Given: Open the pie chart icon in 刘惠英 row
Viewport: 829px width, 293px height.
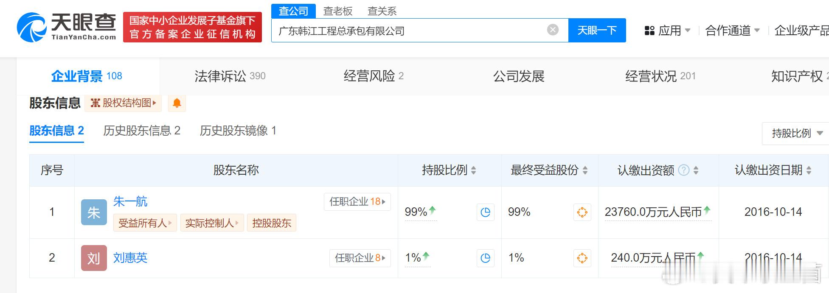Looking at the screenshot, I should 485,258.
